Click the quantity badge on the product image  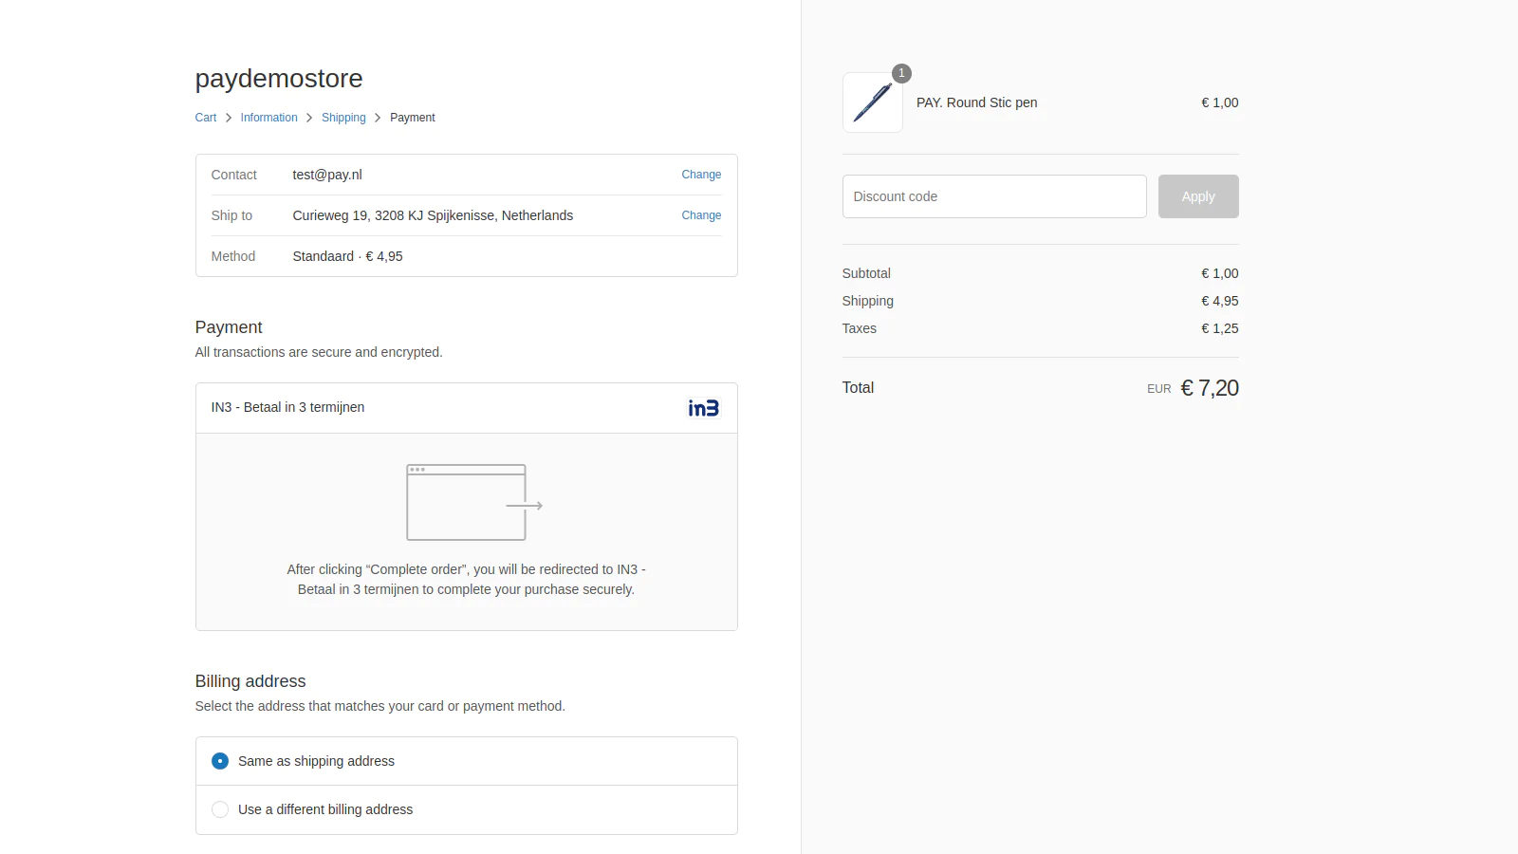[x=901, y=73]
